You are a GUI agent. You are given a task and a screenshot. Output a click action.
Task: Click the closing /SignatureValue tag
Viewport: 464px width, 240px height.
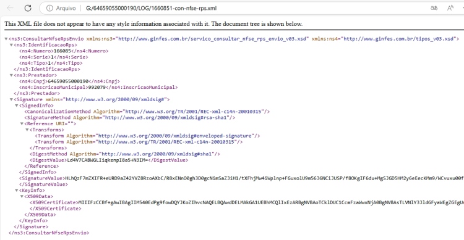pyautogui.click(x=43, y=184)
